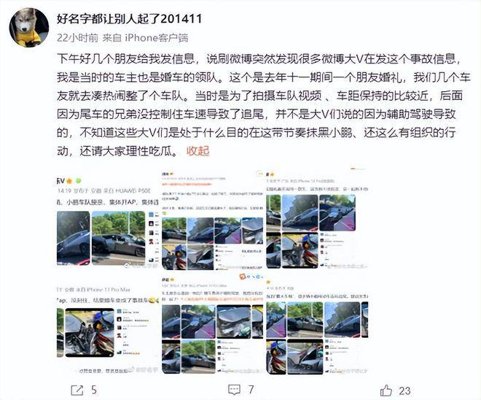Viewport: 481px width, 400px height.
Task: Open the top-right screenshot thumbnail
Action: pos(317,220)
